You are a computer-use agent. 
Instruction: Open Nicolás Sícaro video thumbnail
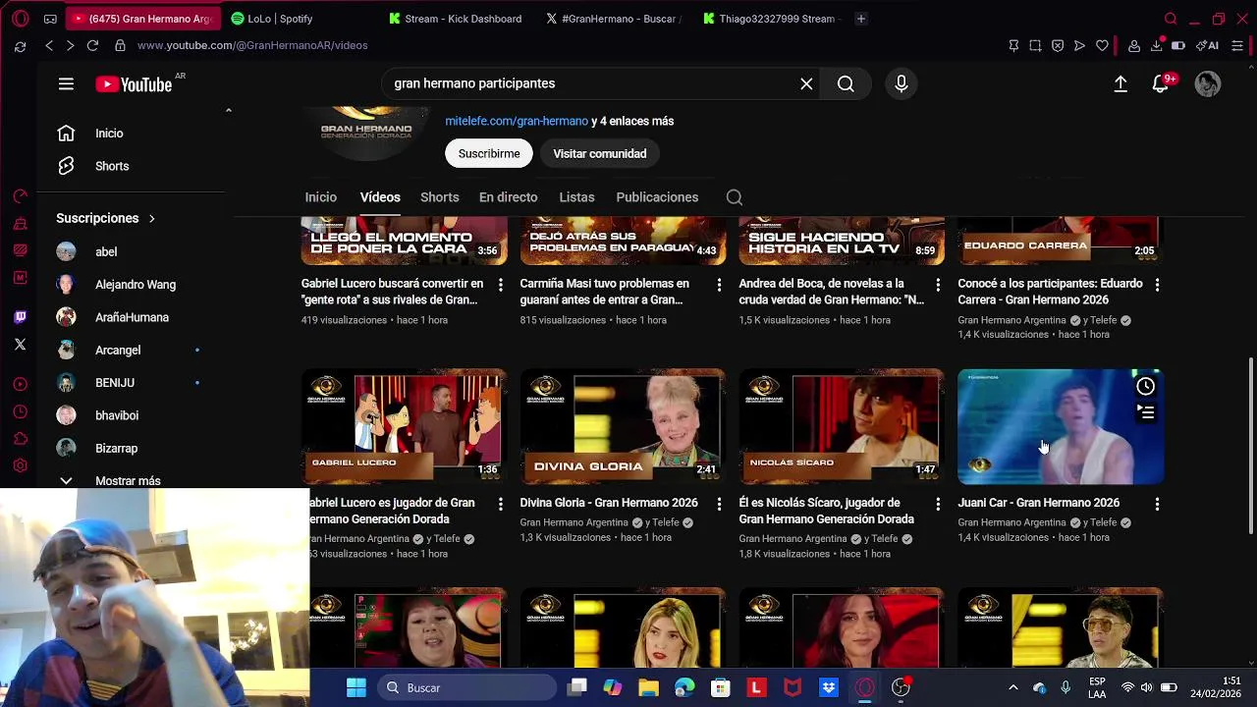[842, 427]
